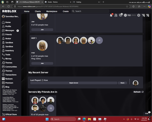The width and height of the screenshot is (152, 122).
Task: Open the Home top navigation item
Action: [x=27, y=11]
